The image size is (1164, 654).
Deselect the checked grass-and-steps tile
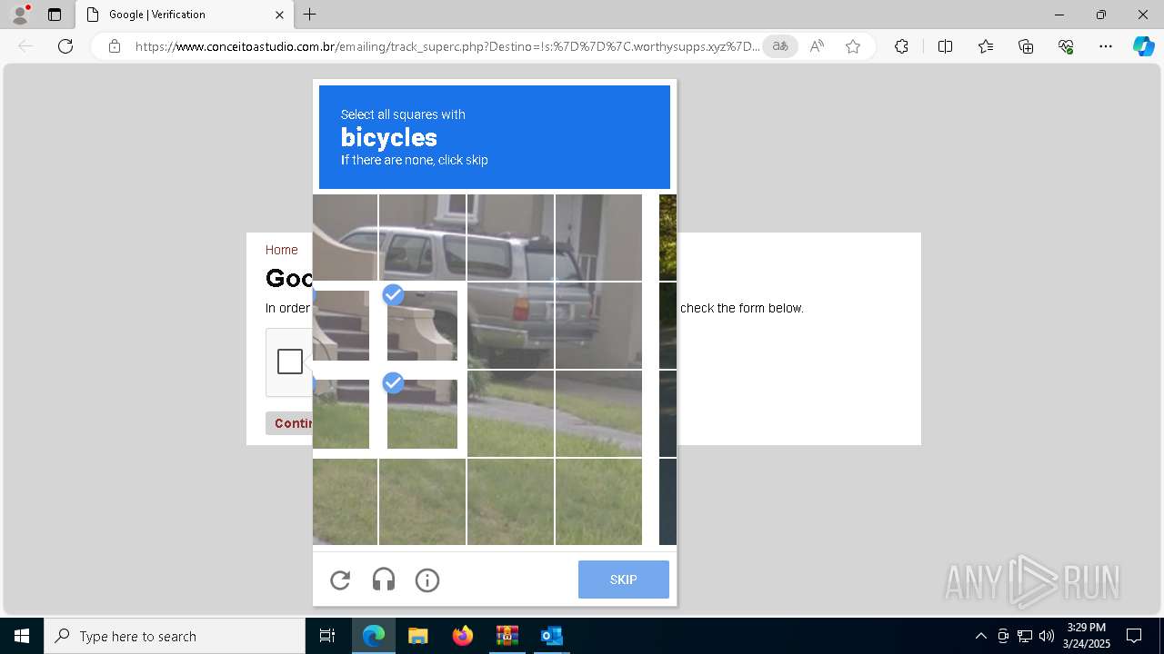click(x=422, y=413)
